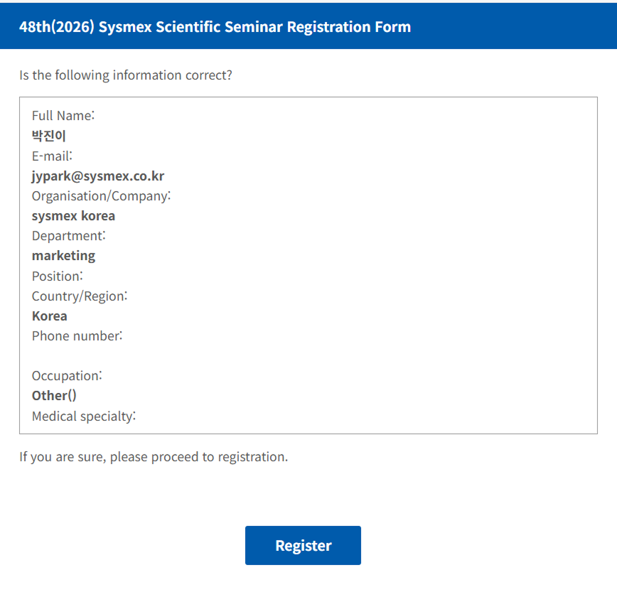Select the 'Korea' country value
This screenshot has height=592, width=617.
tap(50, 316)
